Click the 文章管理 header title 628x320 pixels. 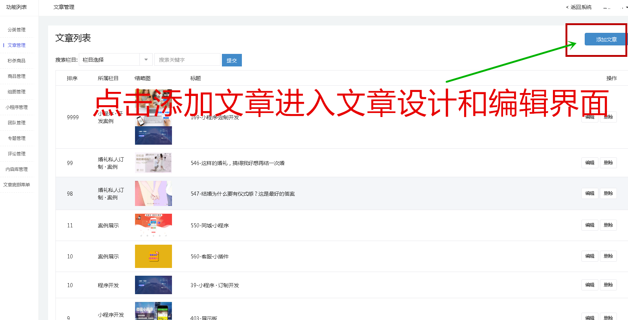(x=64, y=7)
